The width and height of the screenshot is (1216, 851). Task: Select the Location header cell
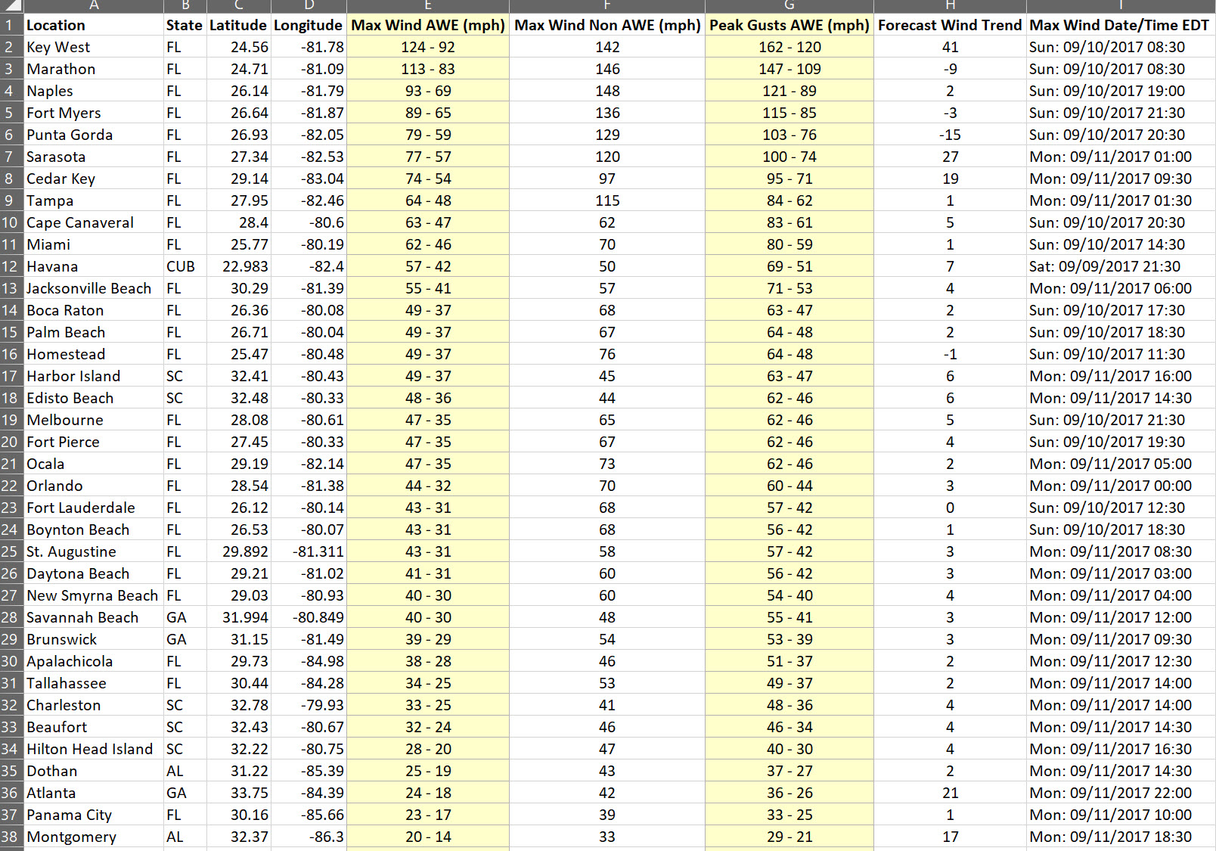(93, 25)
